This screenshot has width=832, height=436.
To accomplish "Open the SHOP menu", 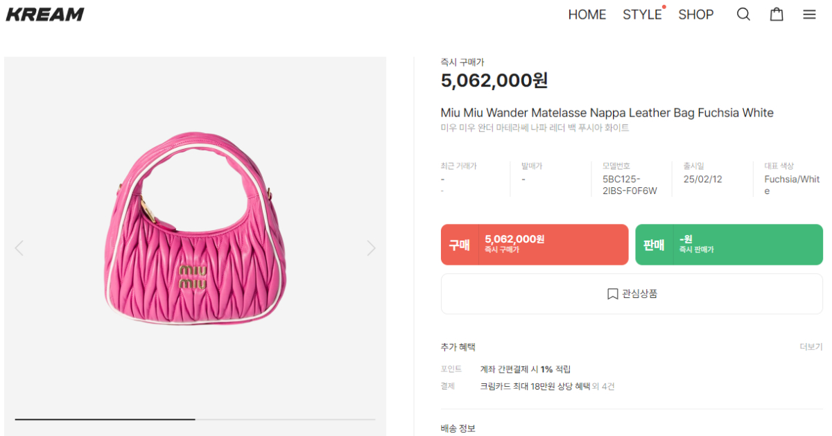I will click(x=695, y=15).
